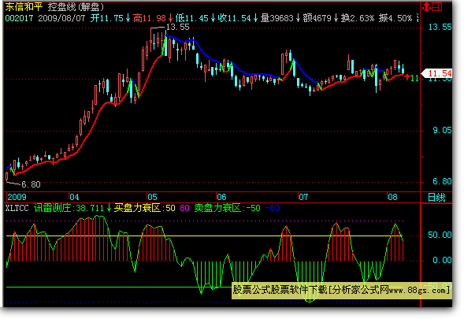Viewport: 464px width, 319px height.
Task: Click the 9.05 price axis label
Action: (x=442, y=131)
